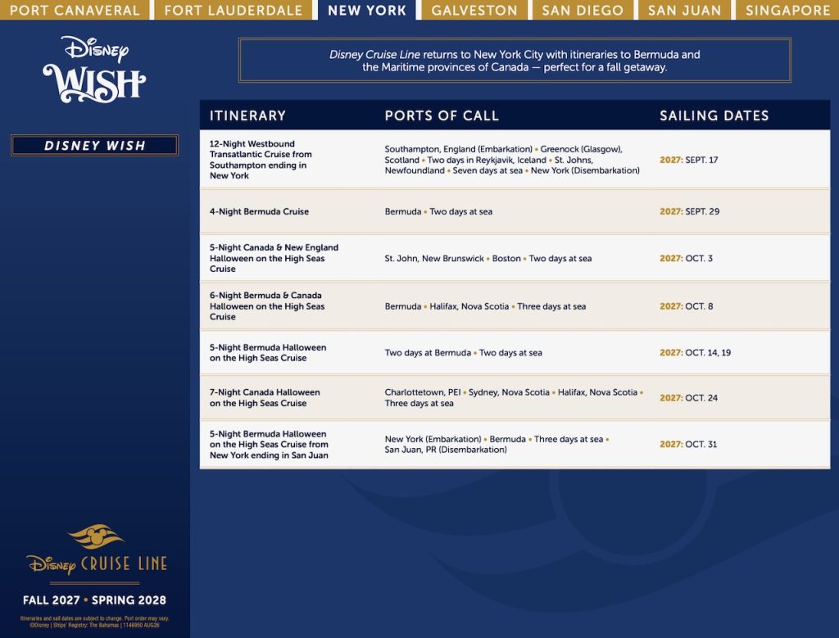Image resolution: width=839 pixels, height=638 pixels.
Task: Click the Itinerary column header
Action: pos(247,115)
